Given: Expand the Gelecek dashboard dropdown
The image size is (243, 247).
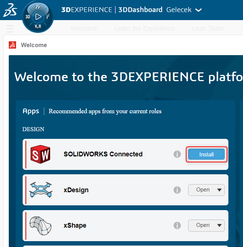Looking at the screenshot, I should [x=198, y=10].
